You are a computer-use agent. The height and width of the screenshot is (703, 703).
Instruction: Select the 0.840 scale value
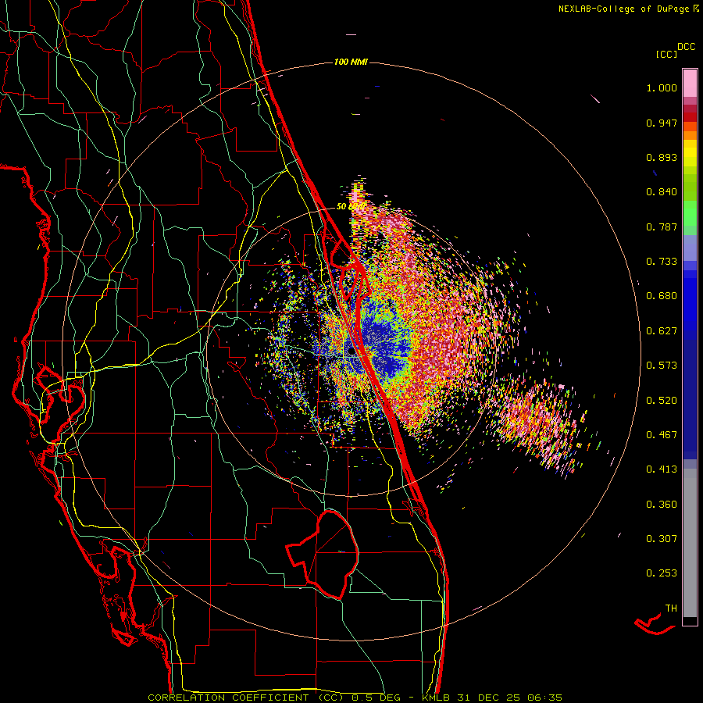point(662,192)
